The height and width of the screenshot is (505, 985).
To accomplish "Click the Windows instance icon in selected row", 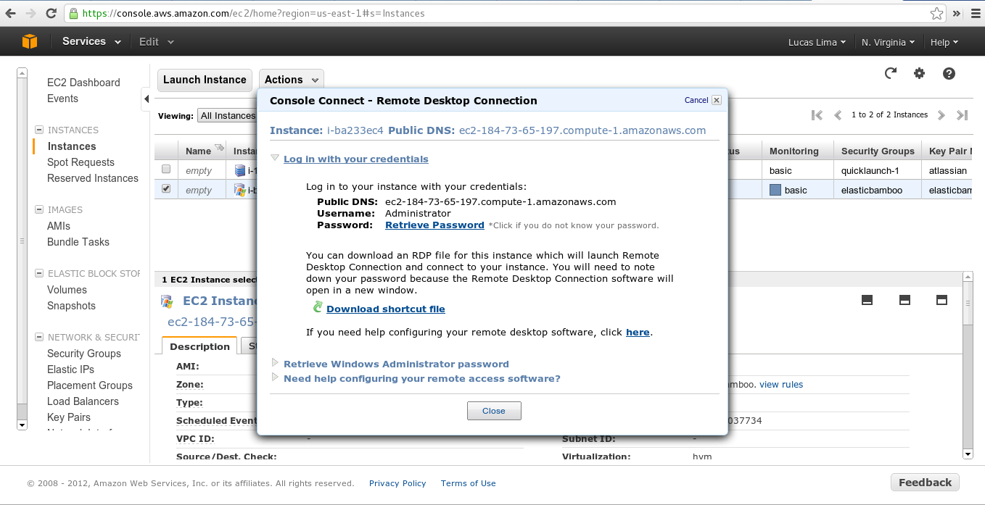I will click(x=240, y=190).
